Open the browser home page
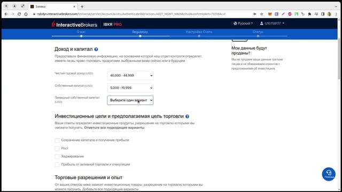 (x=26, y=14)
